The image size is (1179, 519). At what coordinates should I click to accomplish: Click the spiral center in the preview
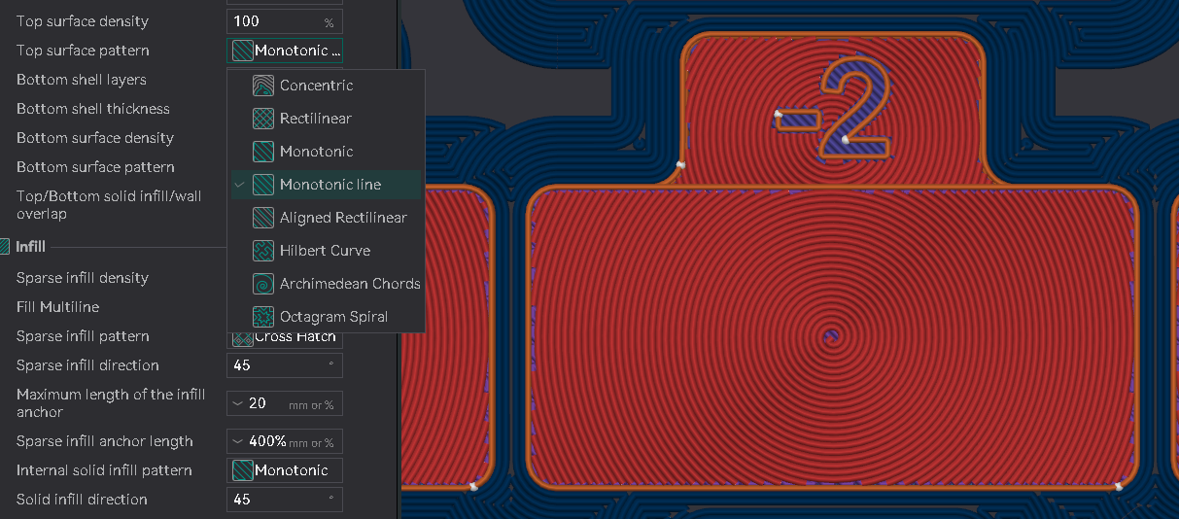coord(829,336)
